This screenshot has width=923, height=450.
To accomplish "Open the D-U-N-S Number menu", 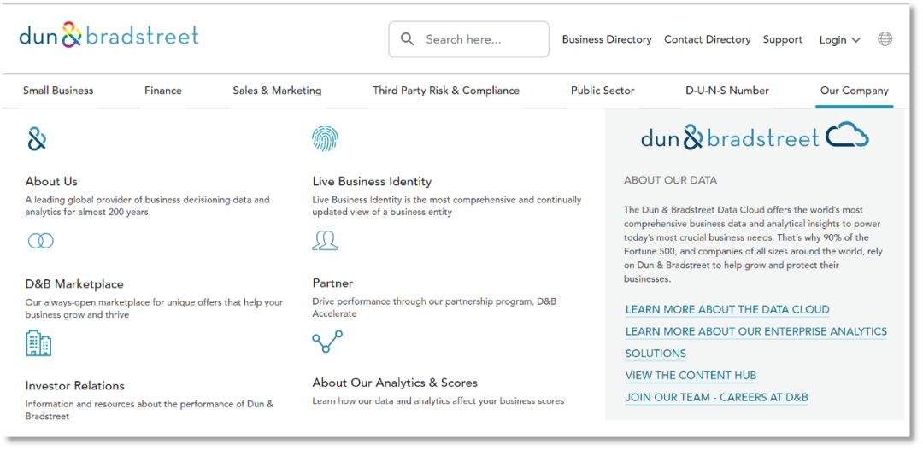I will 726,91.
